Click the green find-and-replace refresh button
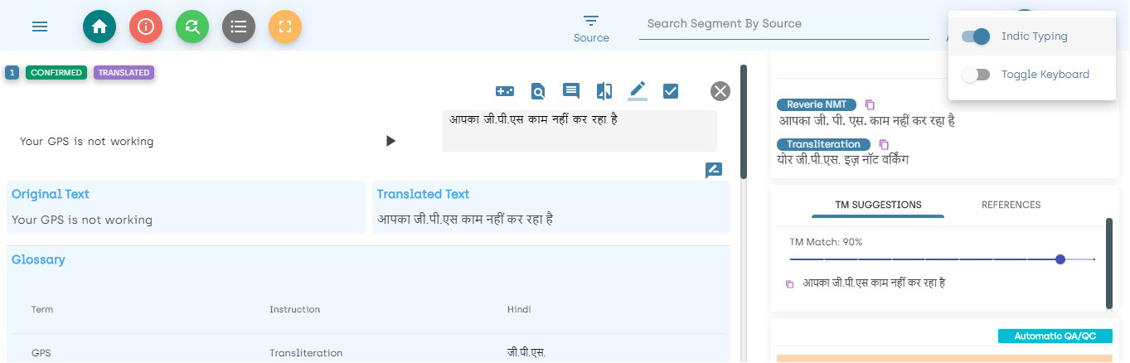Screen dimensions: 1130x363 tap(192, 27)
